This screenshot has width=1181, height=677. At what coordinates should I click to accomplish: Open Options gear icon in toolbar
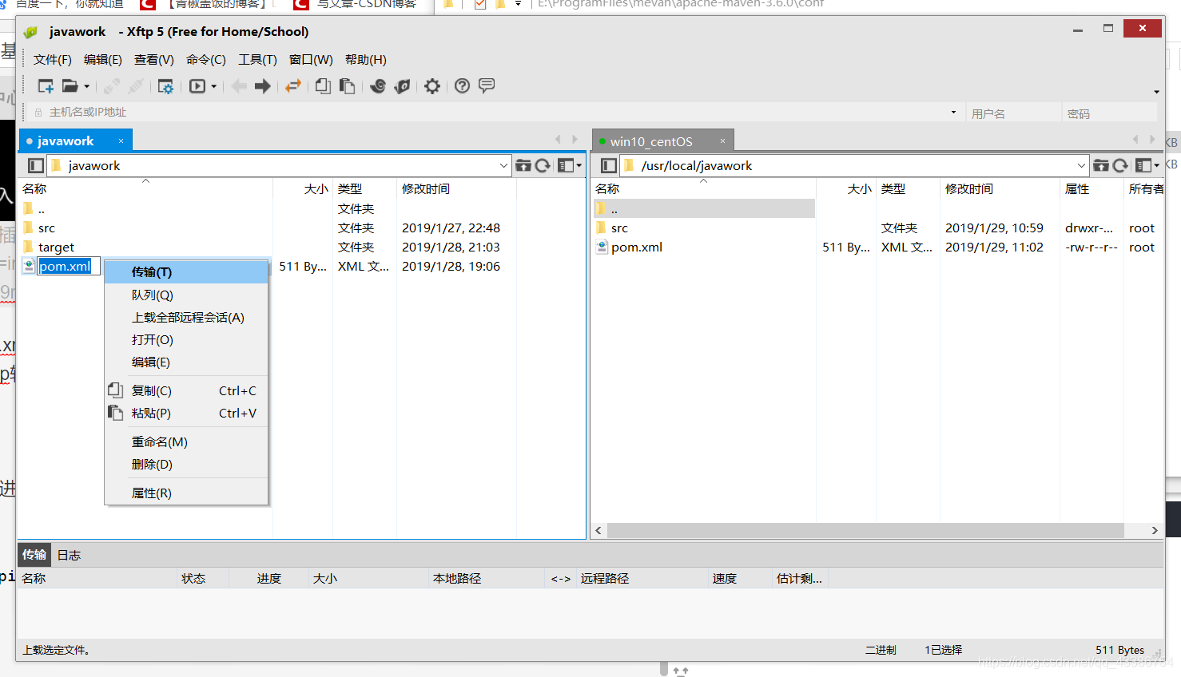432,86
